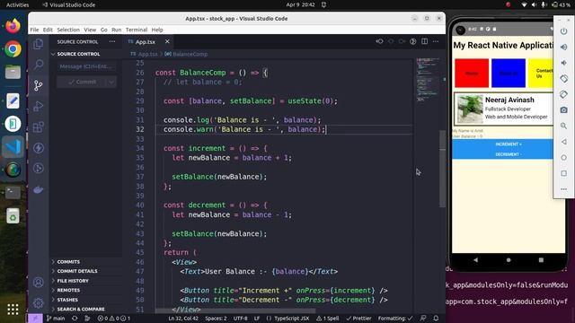Click Ln 32, Col 42 status entry
Screen dimensions: 575x323
[183, 319]
